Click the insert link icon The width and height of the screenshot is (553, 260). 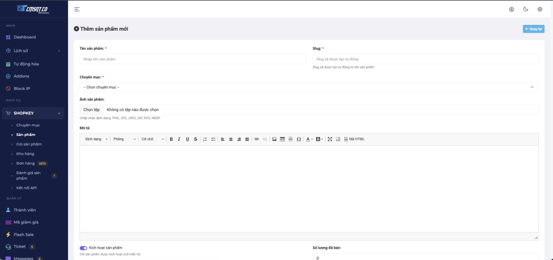pyautogui.click(x=257, y=139)
